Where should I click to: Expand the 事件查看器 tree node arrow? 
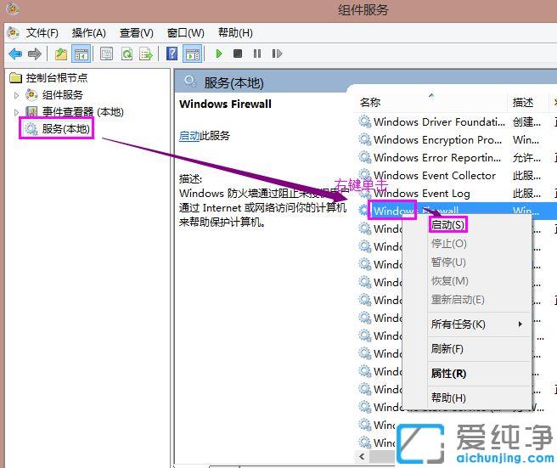point(16,112)
